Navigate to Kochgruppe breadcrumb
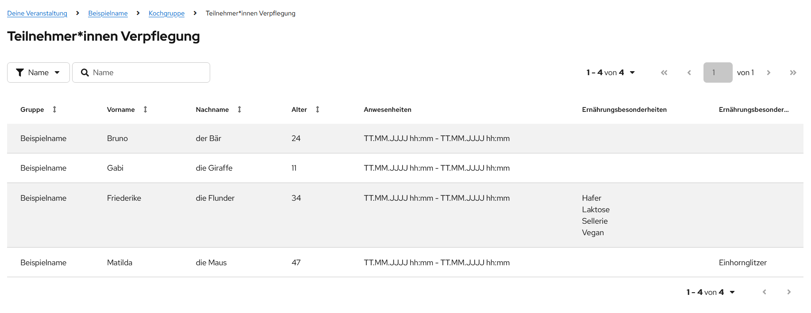This screenshot has width=811, height=313. pos(166,13)
